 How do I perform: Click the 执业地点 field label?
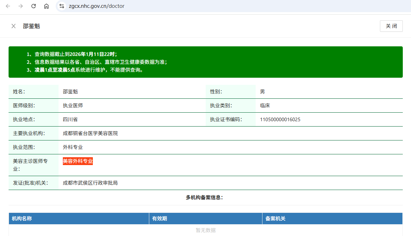24,119
